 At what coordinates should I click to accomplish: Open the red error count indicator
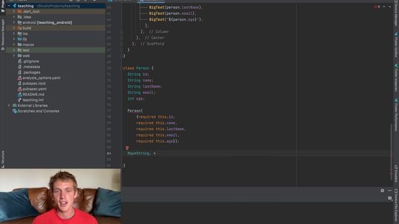click(377, 7)
